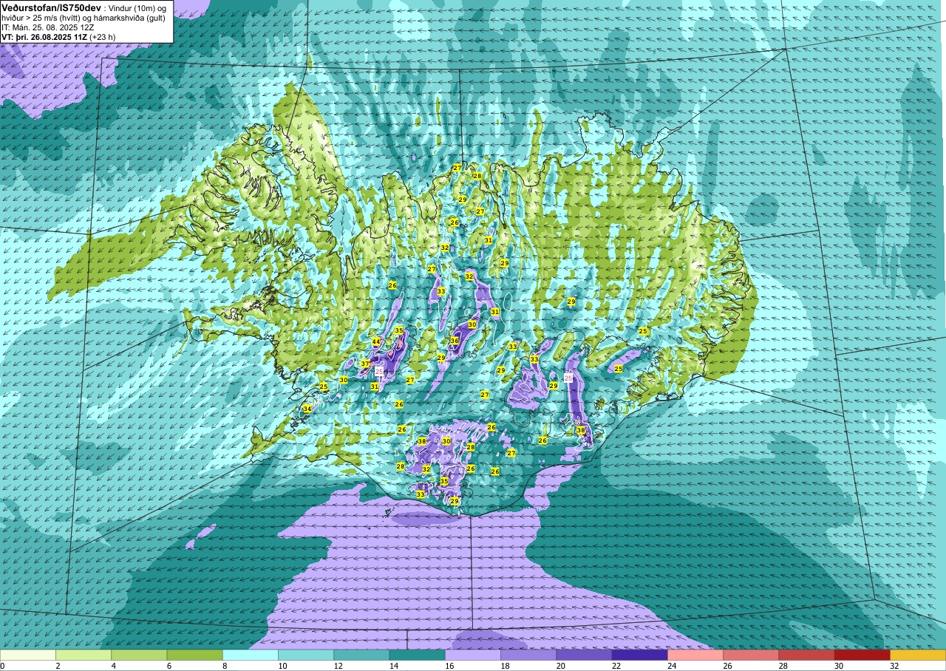Pick the 8–10 m/s pale cyan legend swatch
This screenshot has width=946, height=671.
(x=251, y=655)
